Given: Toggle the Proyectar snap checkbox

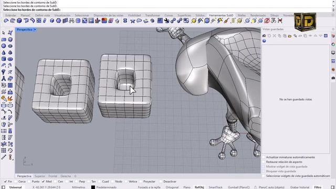Looking at the screenshot, I should tap(141, 182).
